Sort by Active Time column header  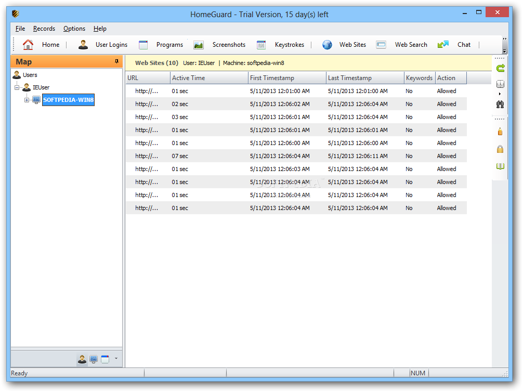tap(209, 78)
